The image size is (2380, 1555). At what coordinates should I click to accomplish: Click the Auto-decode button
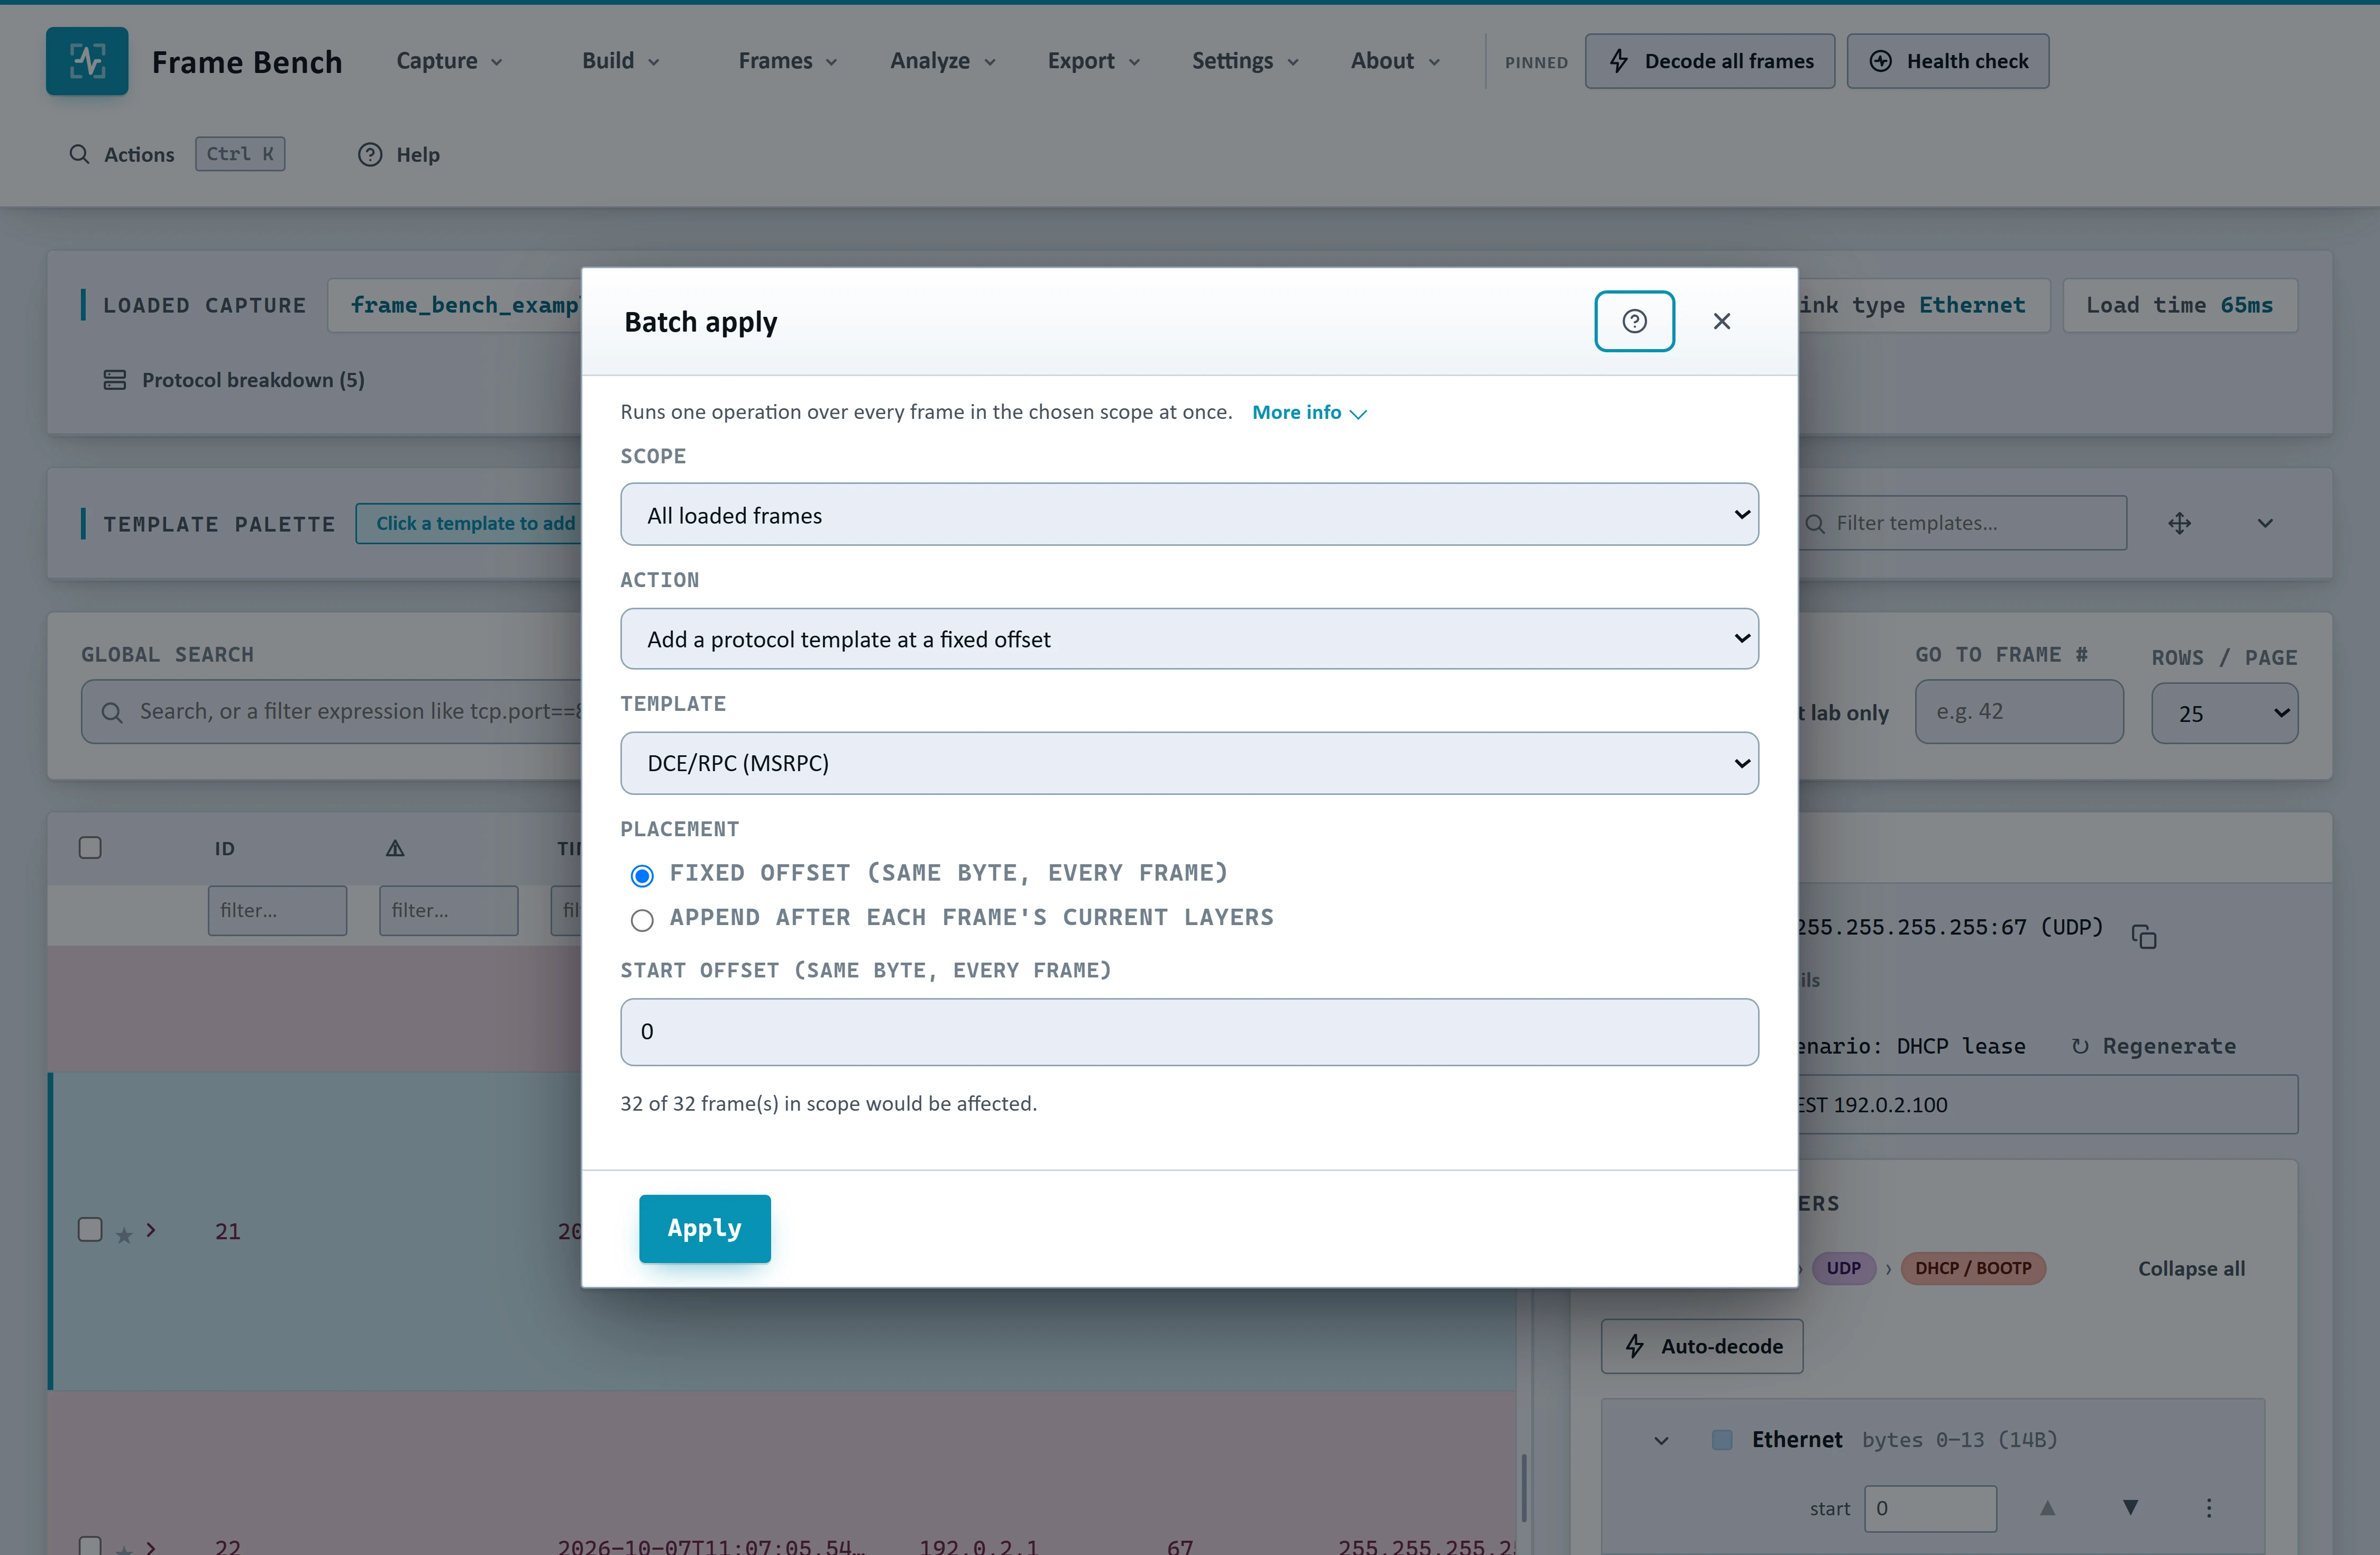pos(1702,1346)
